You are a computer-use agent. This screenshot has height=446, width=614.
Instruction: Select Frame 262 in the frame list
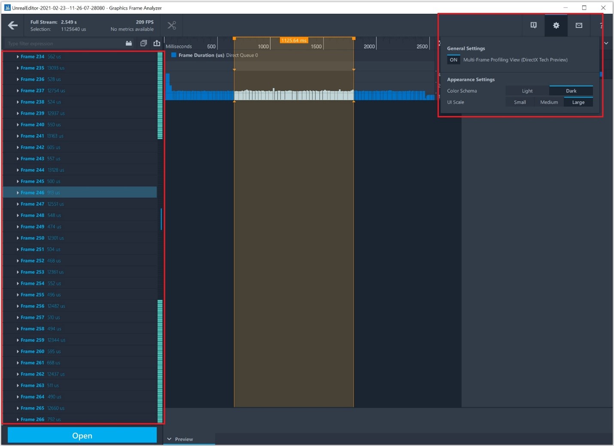33,374
